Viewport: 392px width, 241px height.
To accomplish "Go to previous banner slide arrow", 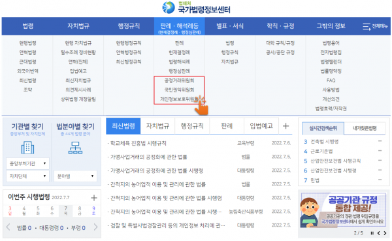I will 379,233.
